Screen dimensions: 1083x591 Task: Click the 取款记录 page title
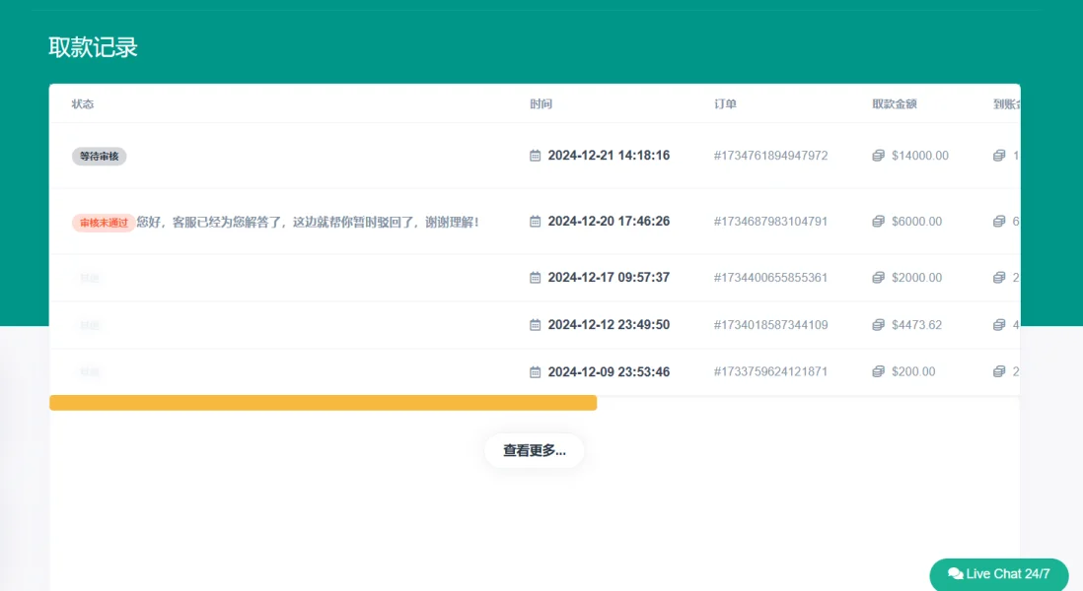click(92, 46)
